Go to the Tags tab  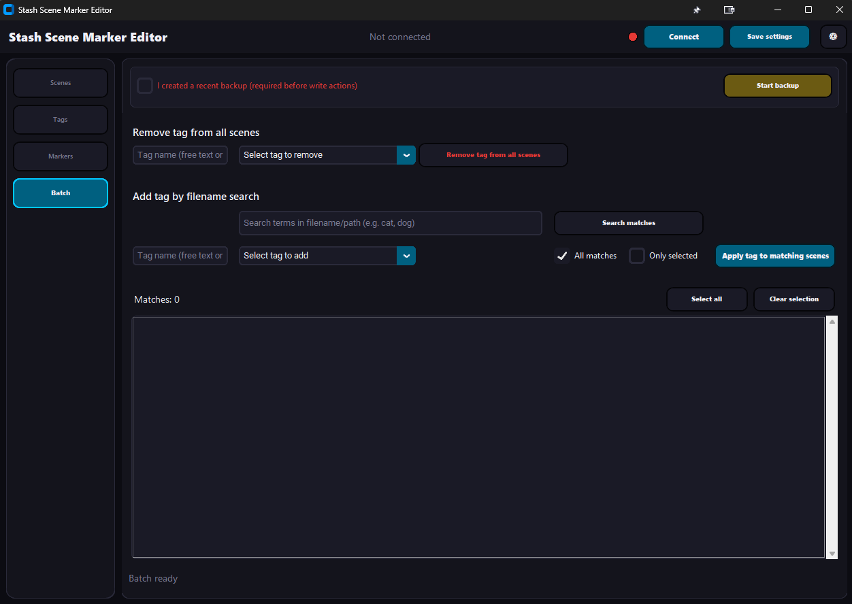click(x=61, y=120)
